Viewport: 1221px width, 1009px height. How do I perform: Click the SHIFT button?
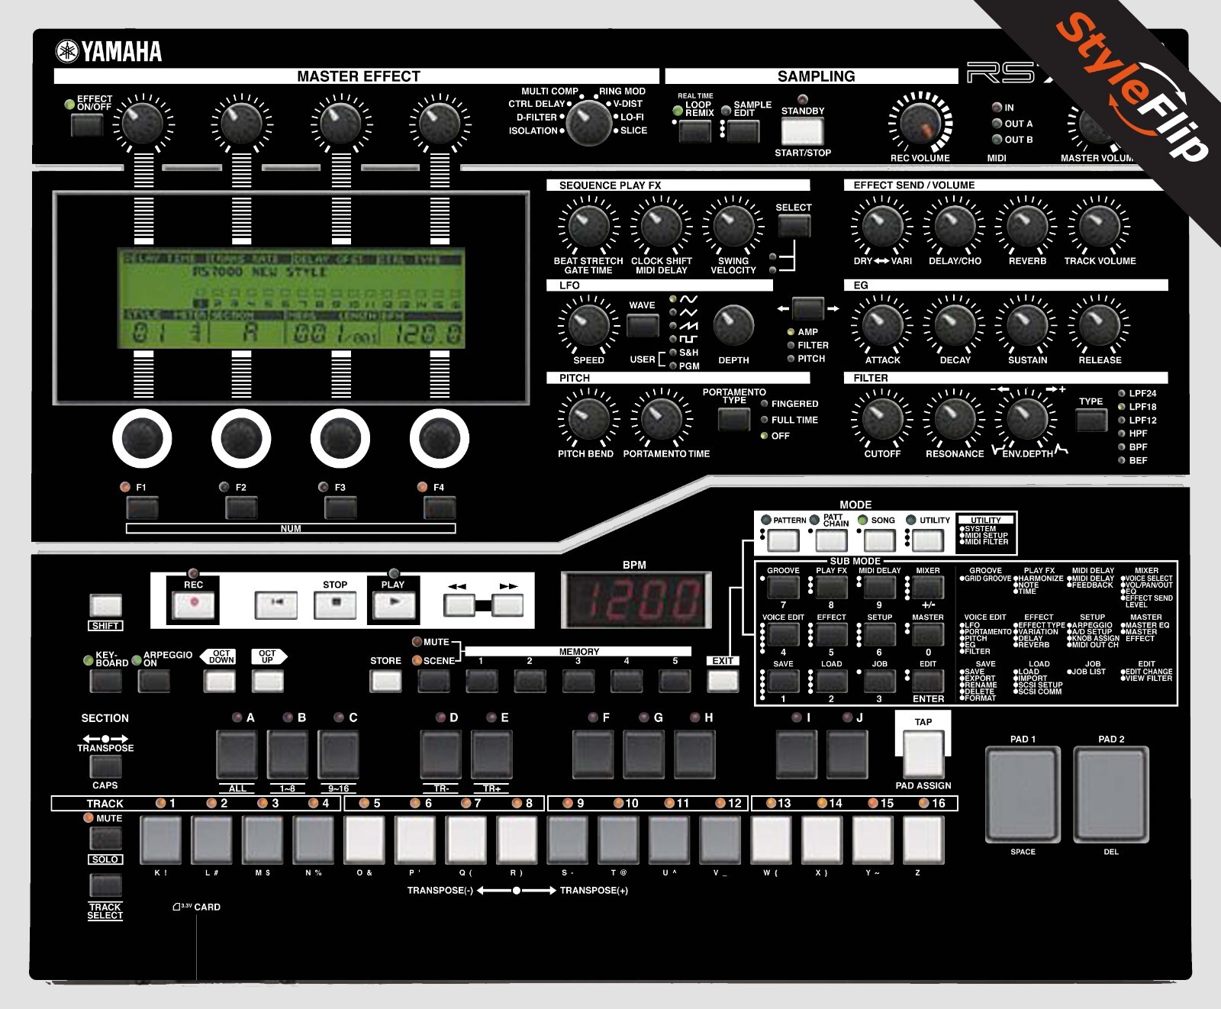click(x=106, y=606)
